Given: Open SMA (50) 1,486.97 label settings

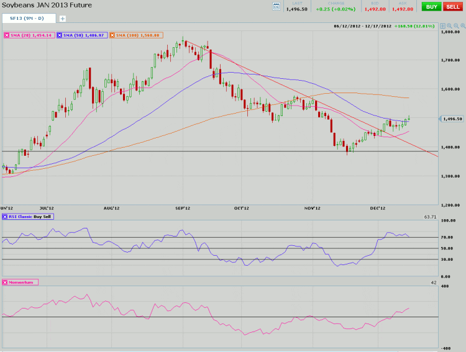Looking at the screenshot, I should [x=86, y=35].
